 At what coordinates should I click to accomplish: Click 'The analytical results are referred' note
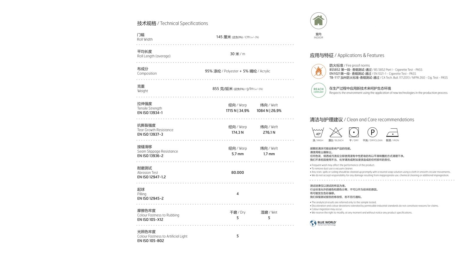[x=343, y=202]
